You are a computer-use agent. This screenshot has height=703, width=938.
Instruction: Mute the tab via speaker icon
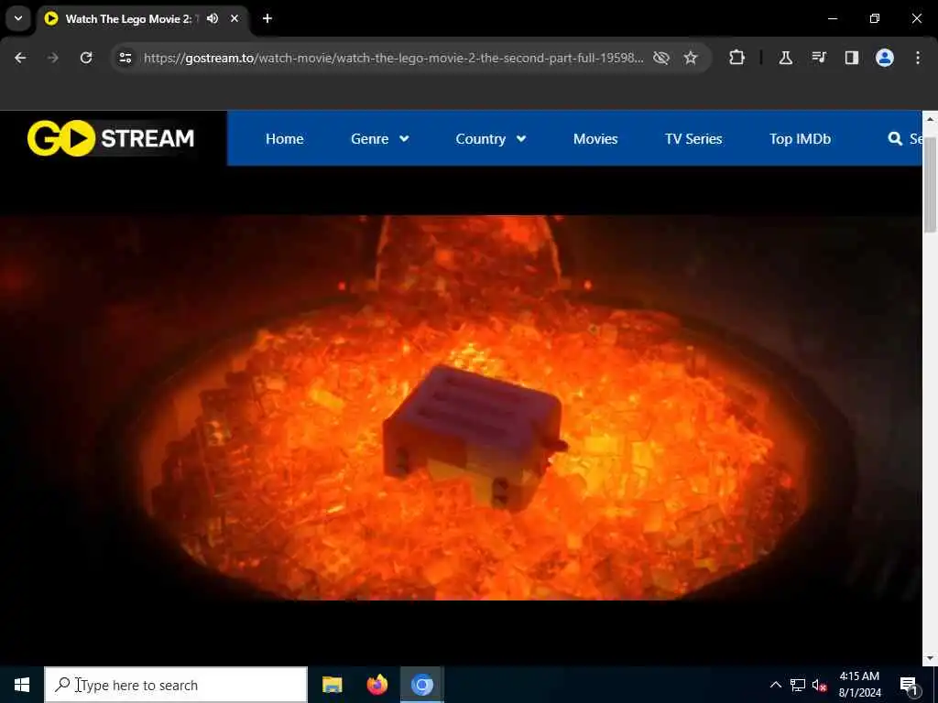tap(213, 18)
